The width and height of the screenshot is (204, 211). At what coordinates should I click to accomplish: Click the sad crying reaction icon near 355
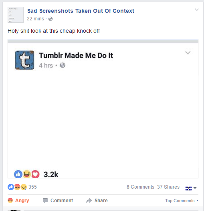click(24, 187)
